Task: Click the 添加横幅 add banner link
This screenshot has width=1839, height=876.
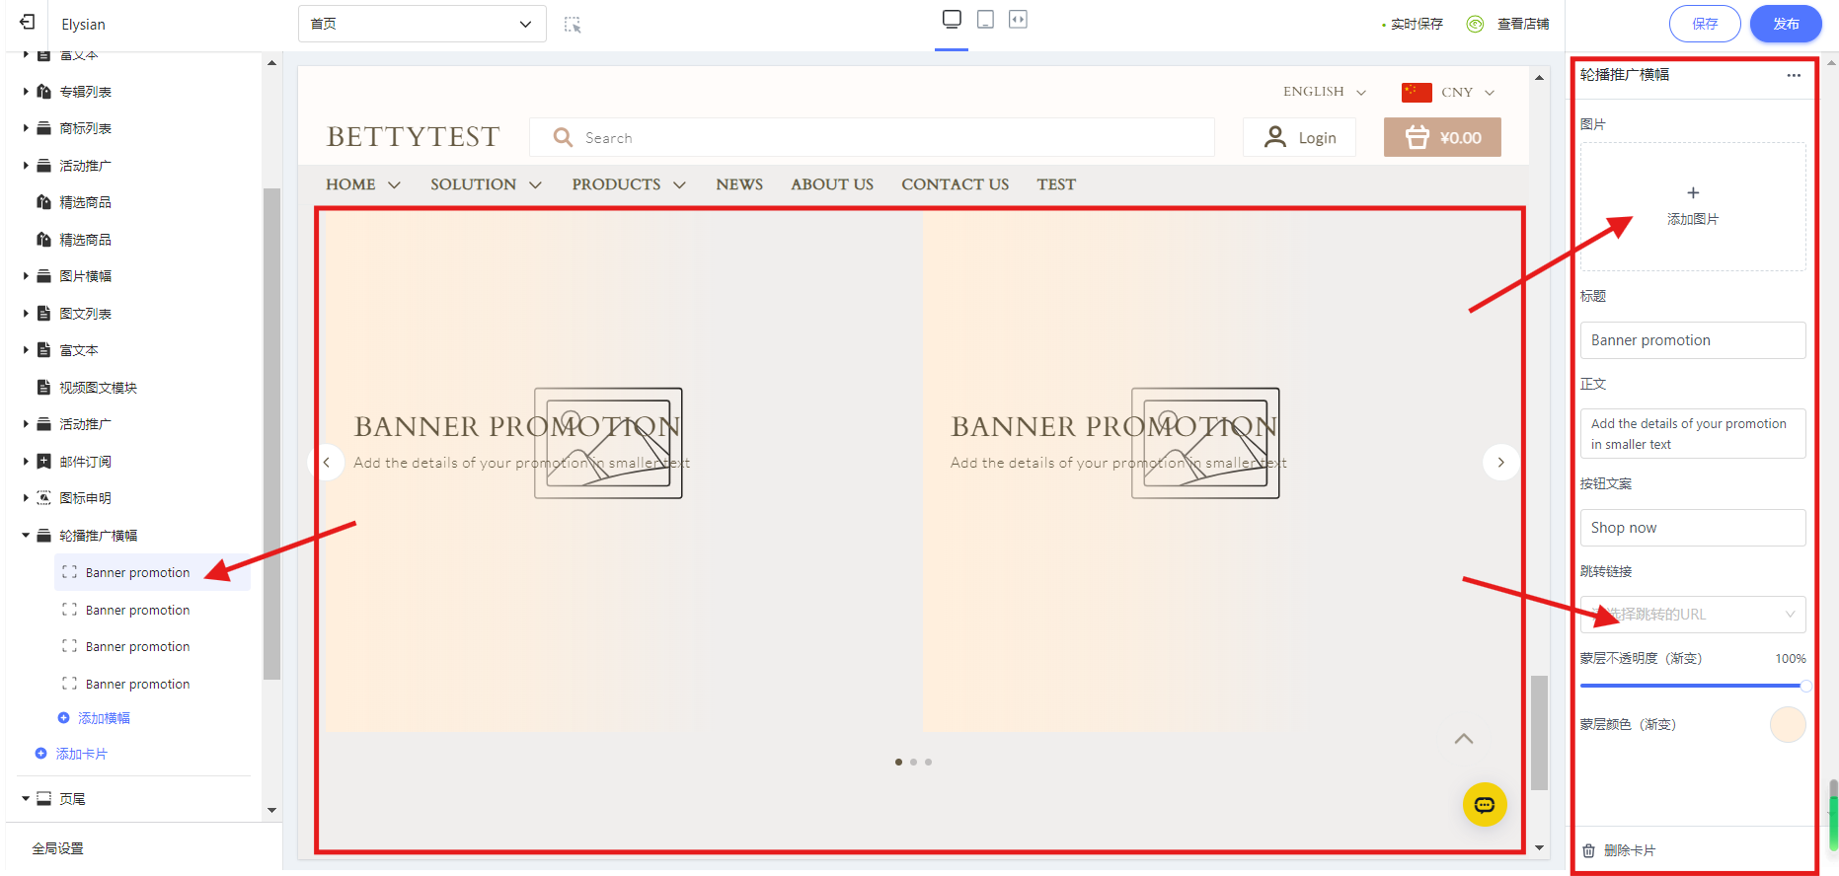Action: (104, 718)
